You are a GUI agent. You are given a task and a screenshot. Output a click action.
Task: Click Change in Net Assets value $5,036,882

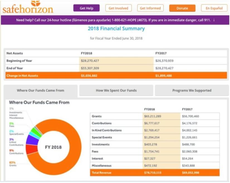[89, 76]
